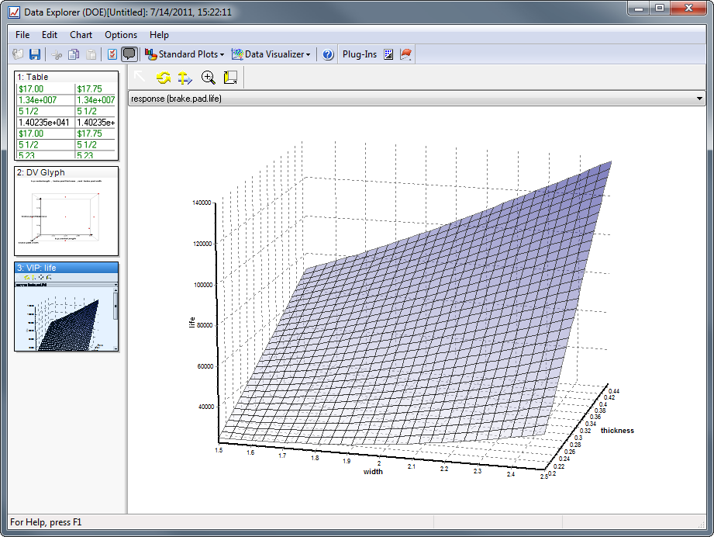Select the rotate tool in chart toolbar
This screenshot has height=537, width=714.
(x=164, y=77)
